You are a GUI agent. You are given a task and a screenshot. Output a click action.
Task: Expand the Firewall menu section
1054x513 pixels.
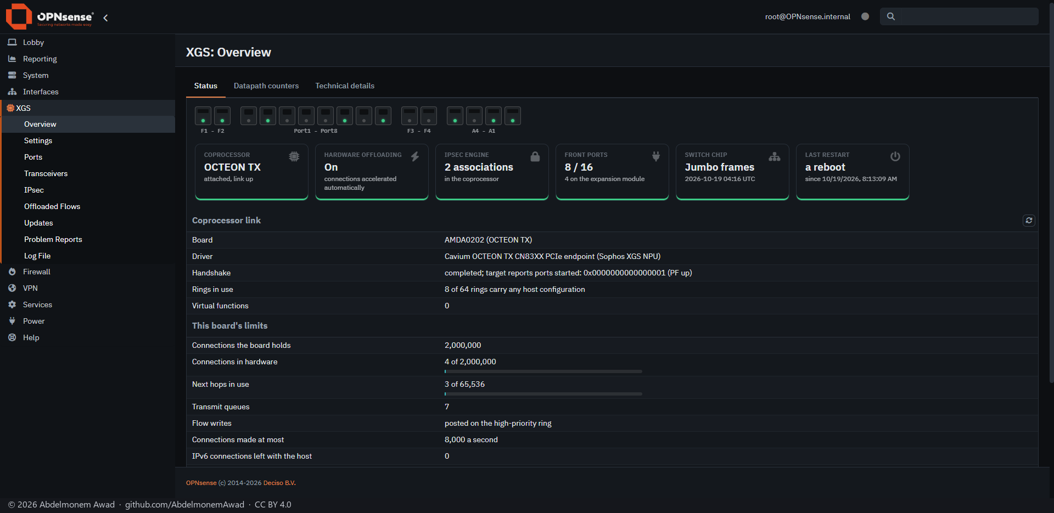click(88, 272)
